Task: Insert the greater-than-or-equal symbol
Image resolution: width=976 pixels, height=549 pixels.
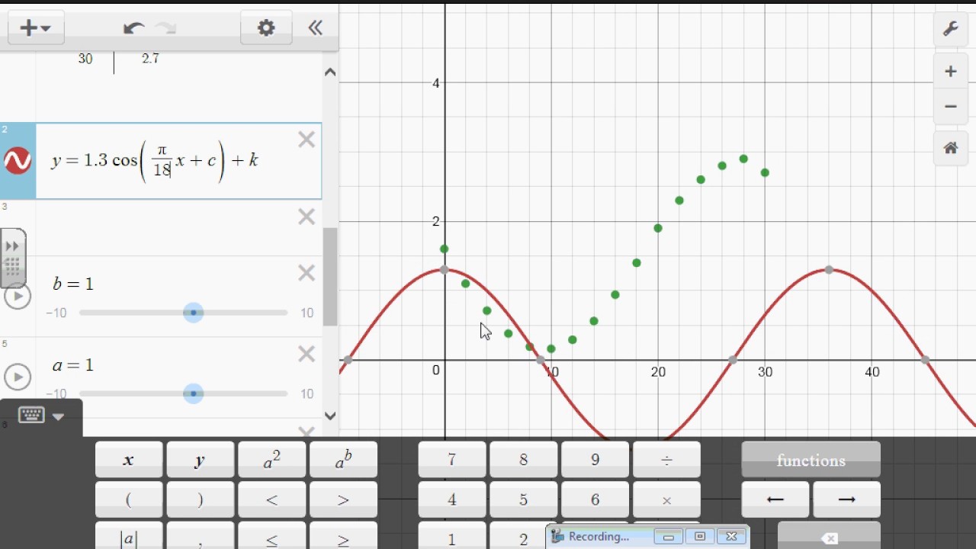Action: [343, 535]
